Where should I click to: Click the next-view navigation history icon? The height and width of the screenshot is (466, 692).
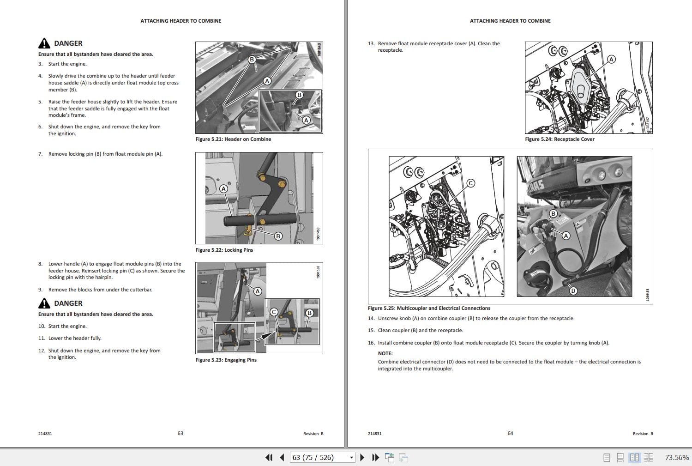[403, 457]
